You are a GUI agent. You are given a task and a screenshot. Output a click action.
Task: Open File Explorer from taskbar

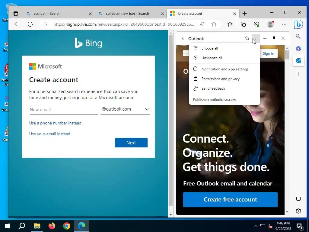(37, 226)
